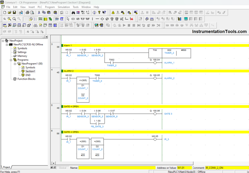This screenshot has height=173, width=249.
Task: Open the END section in tree
Action: pos(28,75)
